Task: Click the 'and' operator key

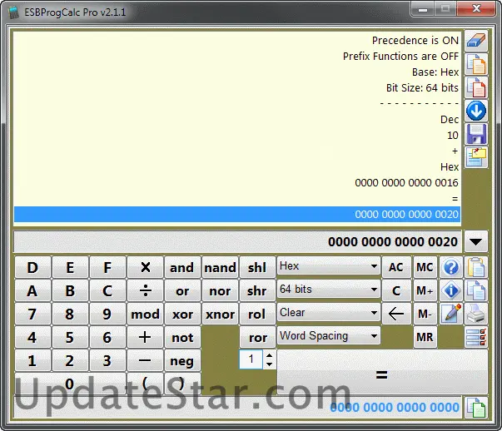Action: pyautogui.click(x=182, y=267)
